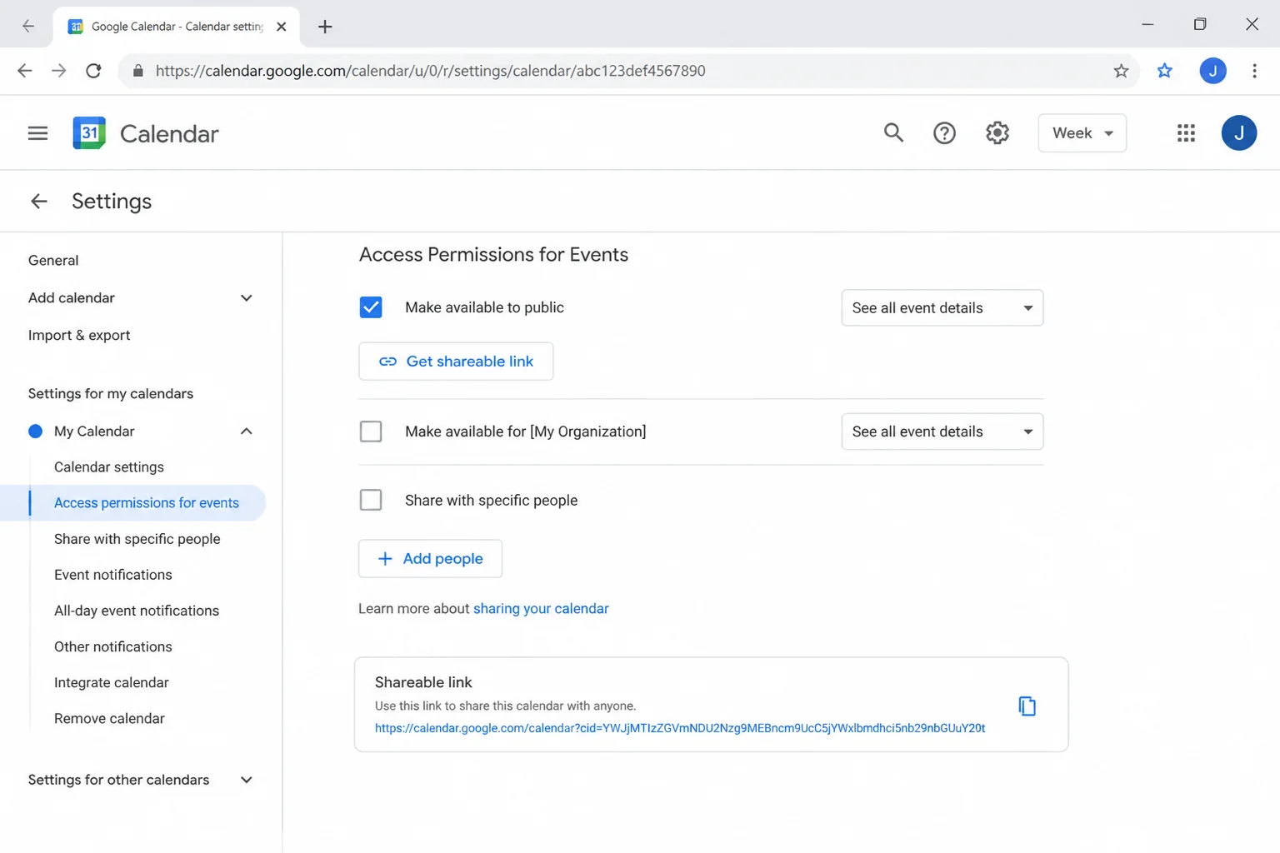1280x853 pixels.
Task: Open the Google apps grid icon
Action: [x=1186, y=133]
